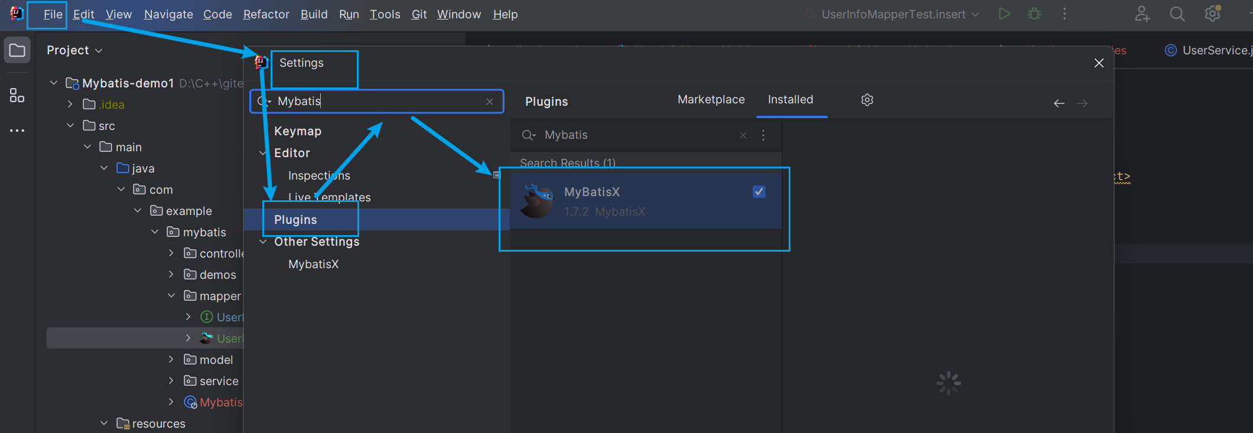
Task: Switch to the Installed tab
Action: pos(790,99)
